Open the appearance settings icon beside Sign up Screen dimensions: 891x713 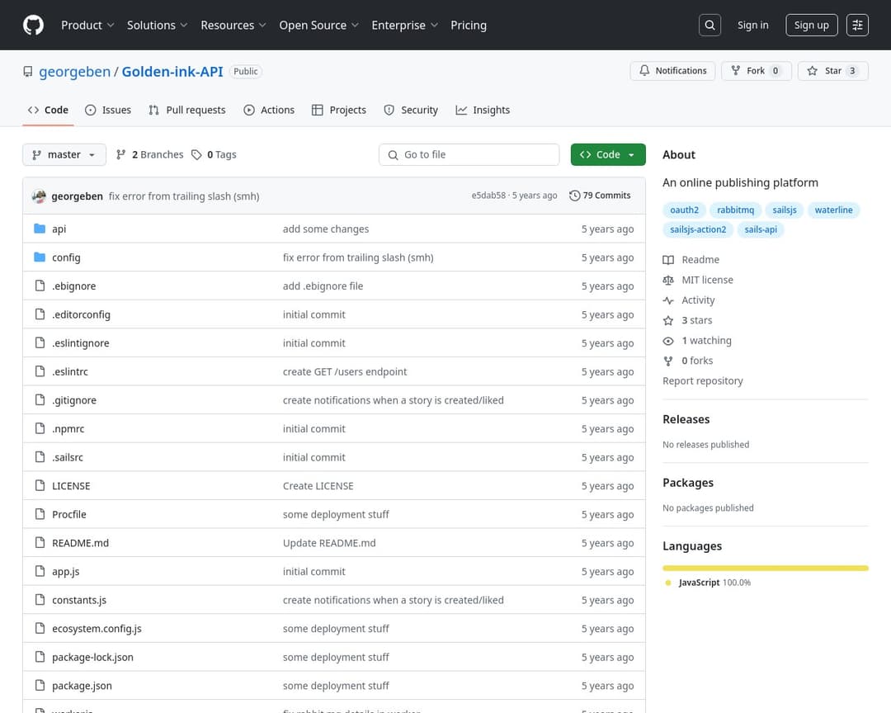pyautogui.click(x=857, y=25)
